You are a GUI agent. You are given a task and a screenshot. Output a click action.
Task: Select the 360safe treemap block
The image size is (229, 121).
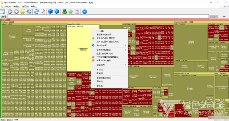pos(191,42)
